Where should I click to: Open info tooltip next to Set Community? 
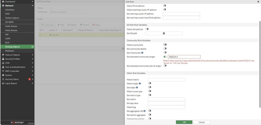point(142,53)
